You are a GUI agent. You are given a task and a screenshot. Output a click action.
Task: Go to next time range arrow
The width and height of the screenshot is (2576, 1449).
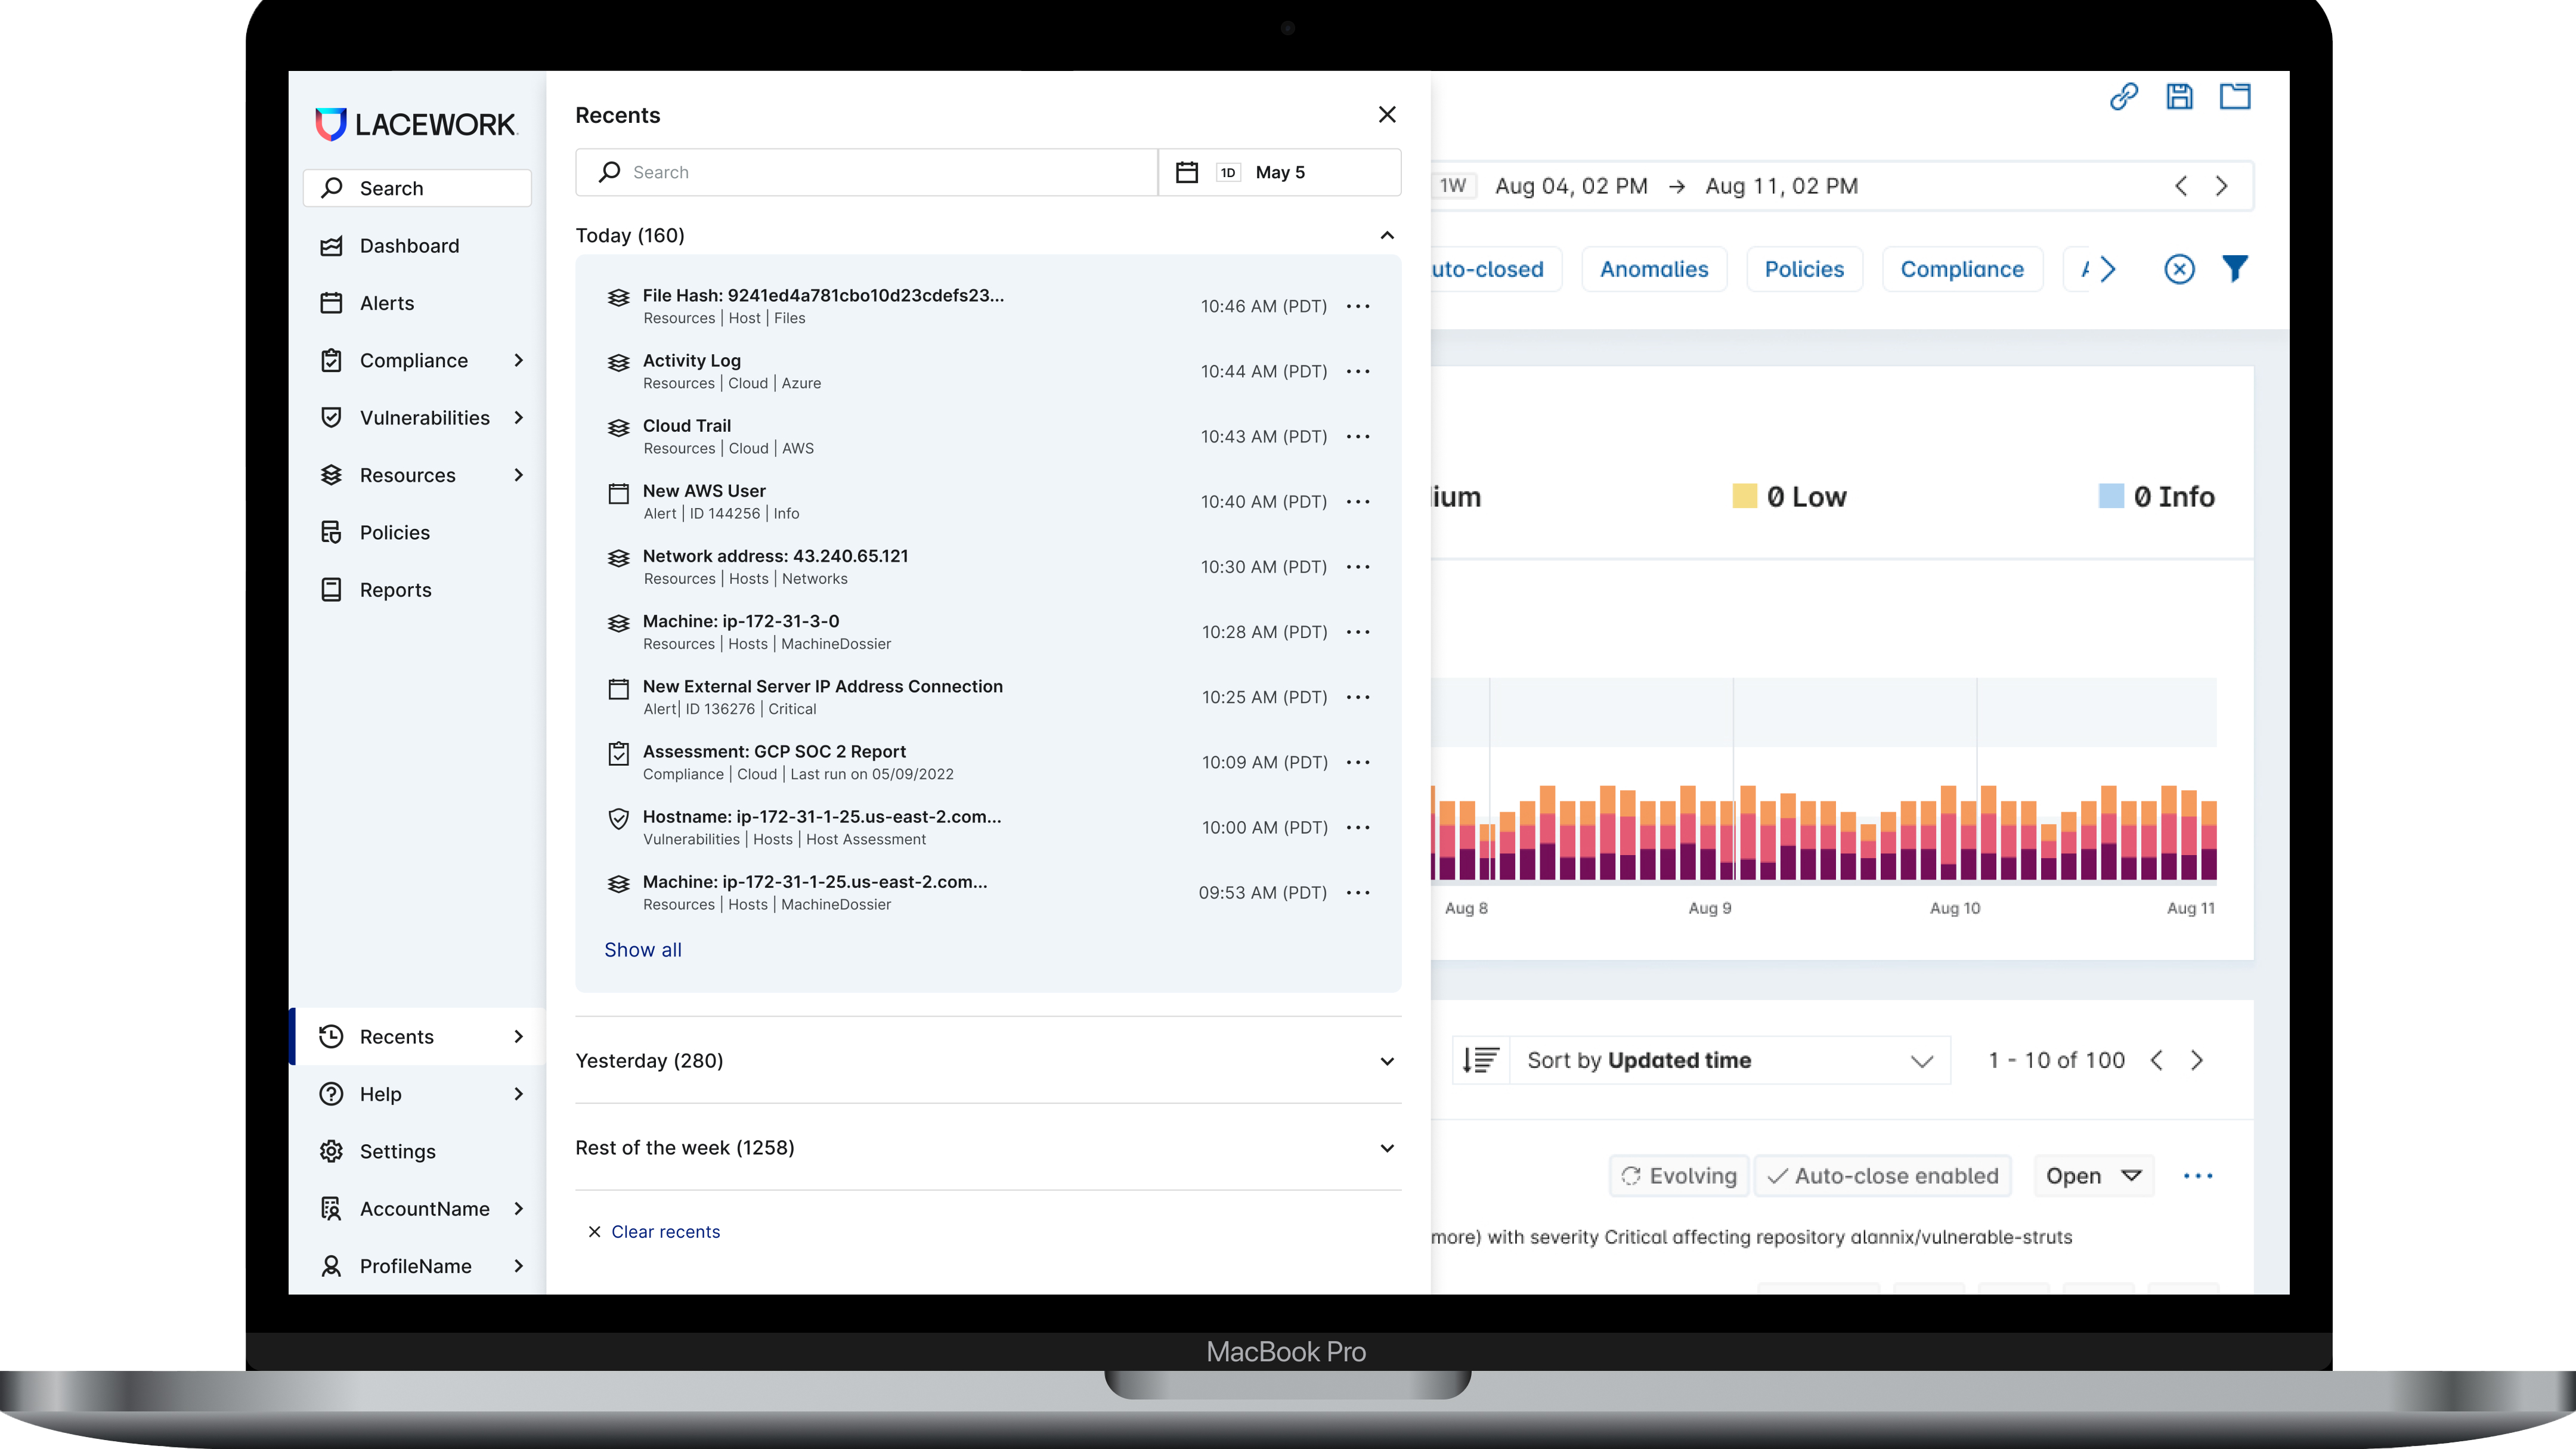(x=2221, y=186)
